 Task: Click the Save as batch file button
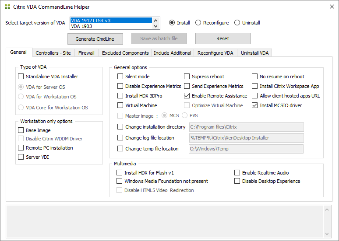pos(159,38)
